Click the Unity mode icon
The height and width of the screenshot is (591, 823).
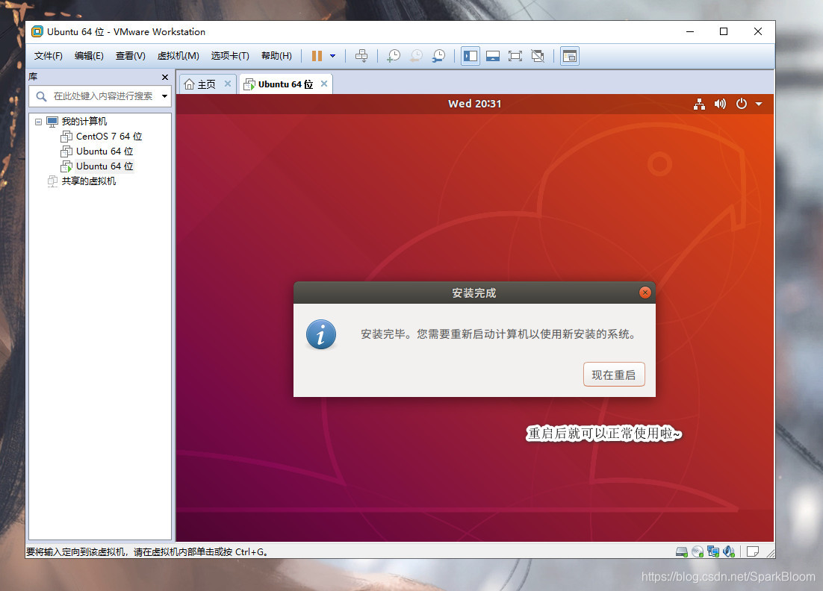pos(538,56)
